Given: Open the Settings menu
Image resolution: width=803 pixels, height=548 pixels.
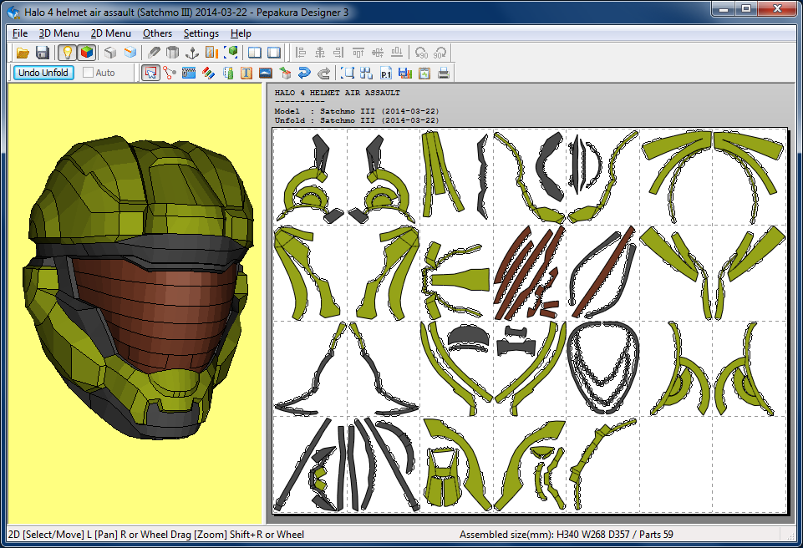Looking at the screenshot, I should [x=201, y=33].
